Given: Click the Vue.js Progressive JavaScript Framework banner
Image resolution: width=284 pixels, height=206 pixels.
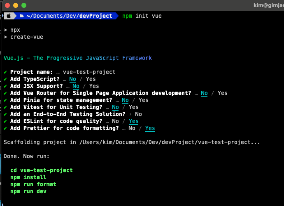Looking at the screenshot, I should [78, 58].
